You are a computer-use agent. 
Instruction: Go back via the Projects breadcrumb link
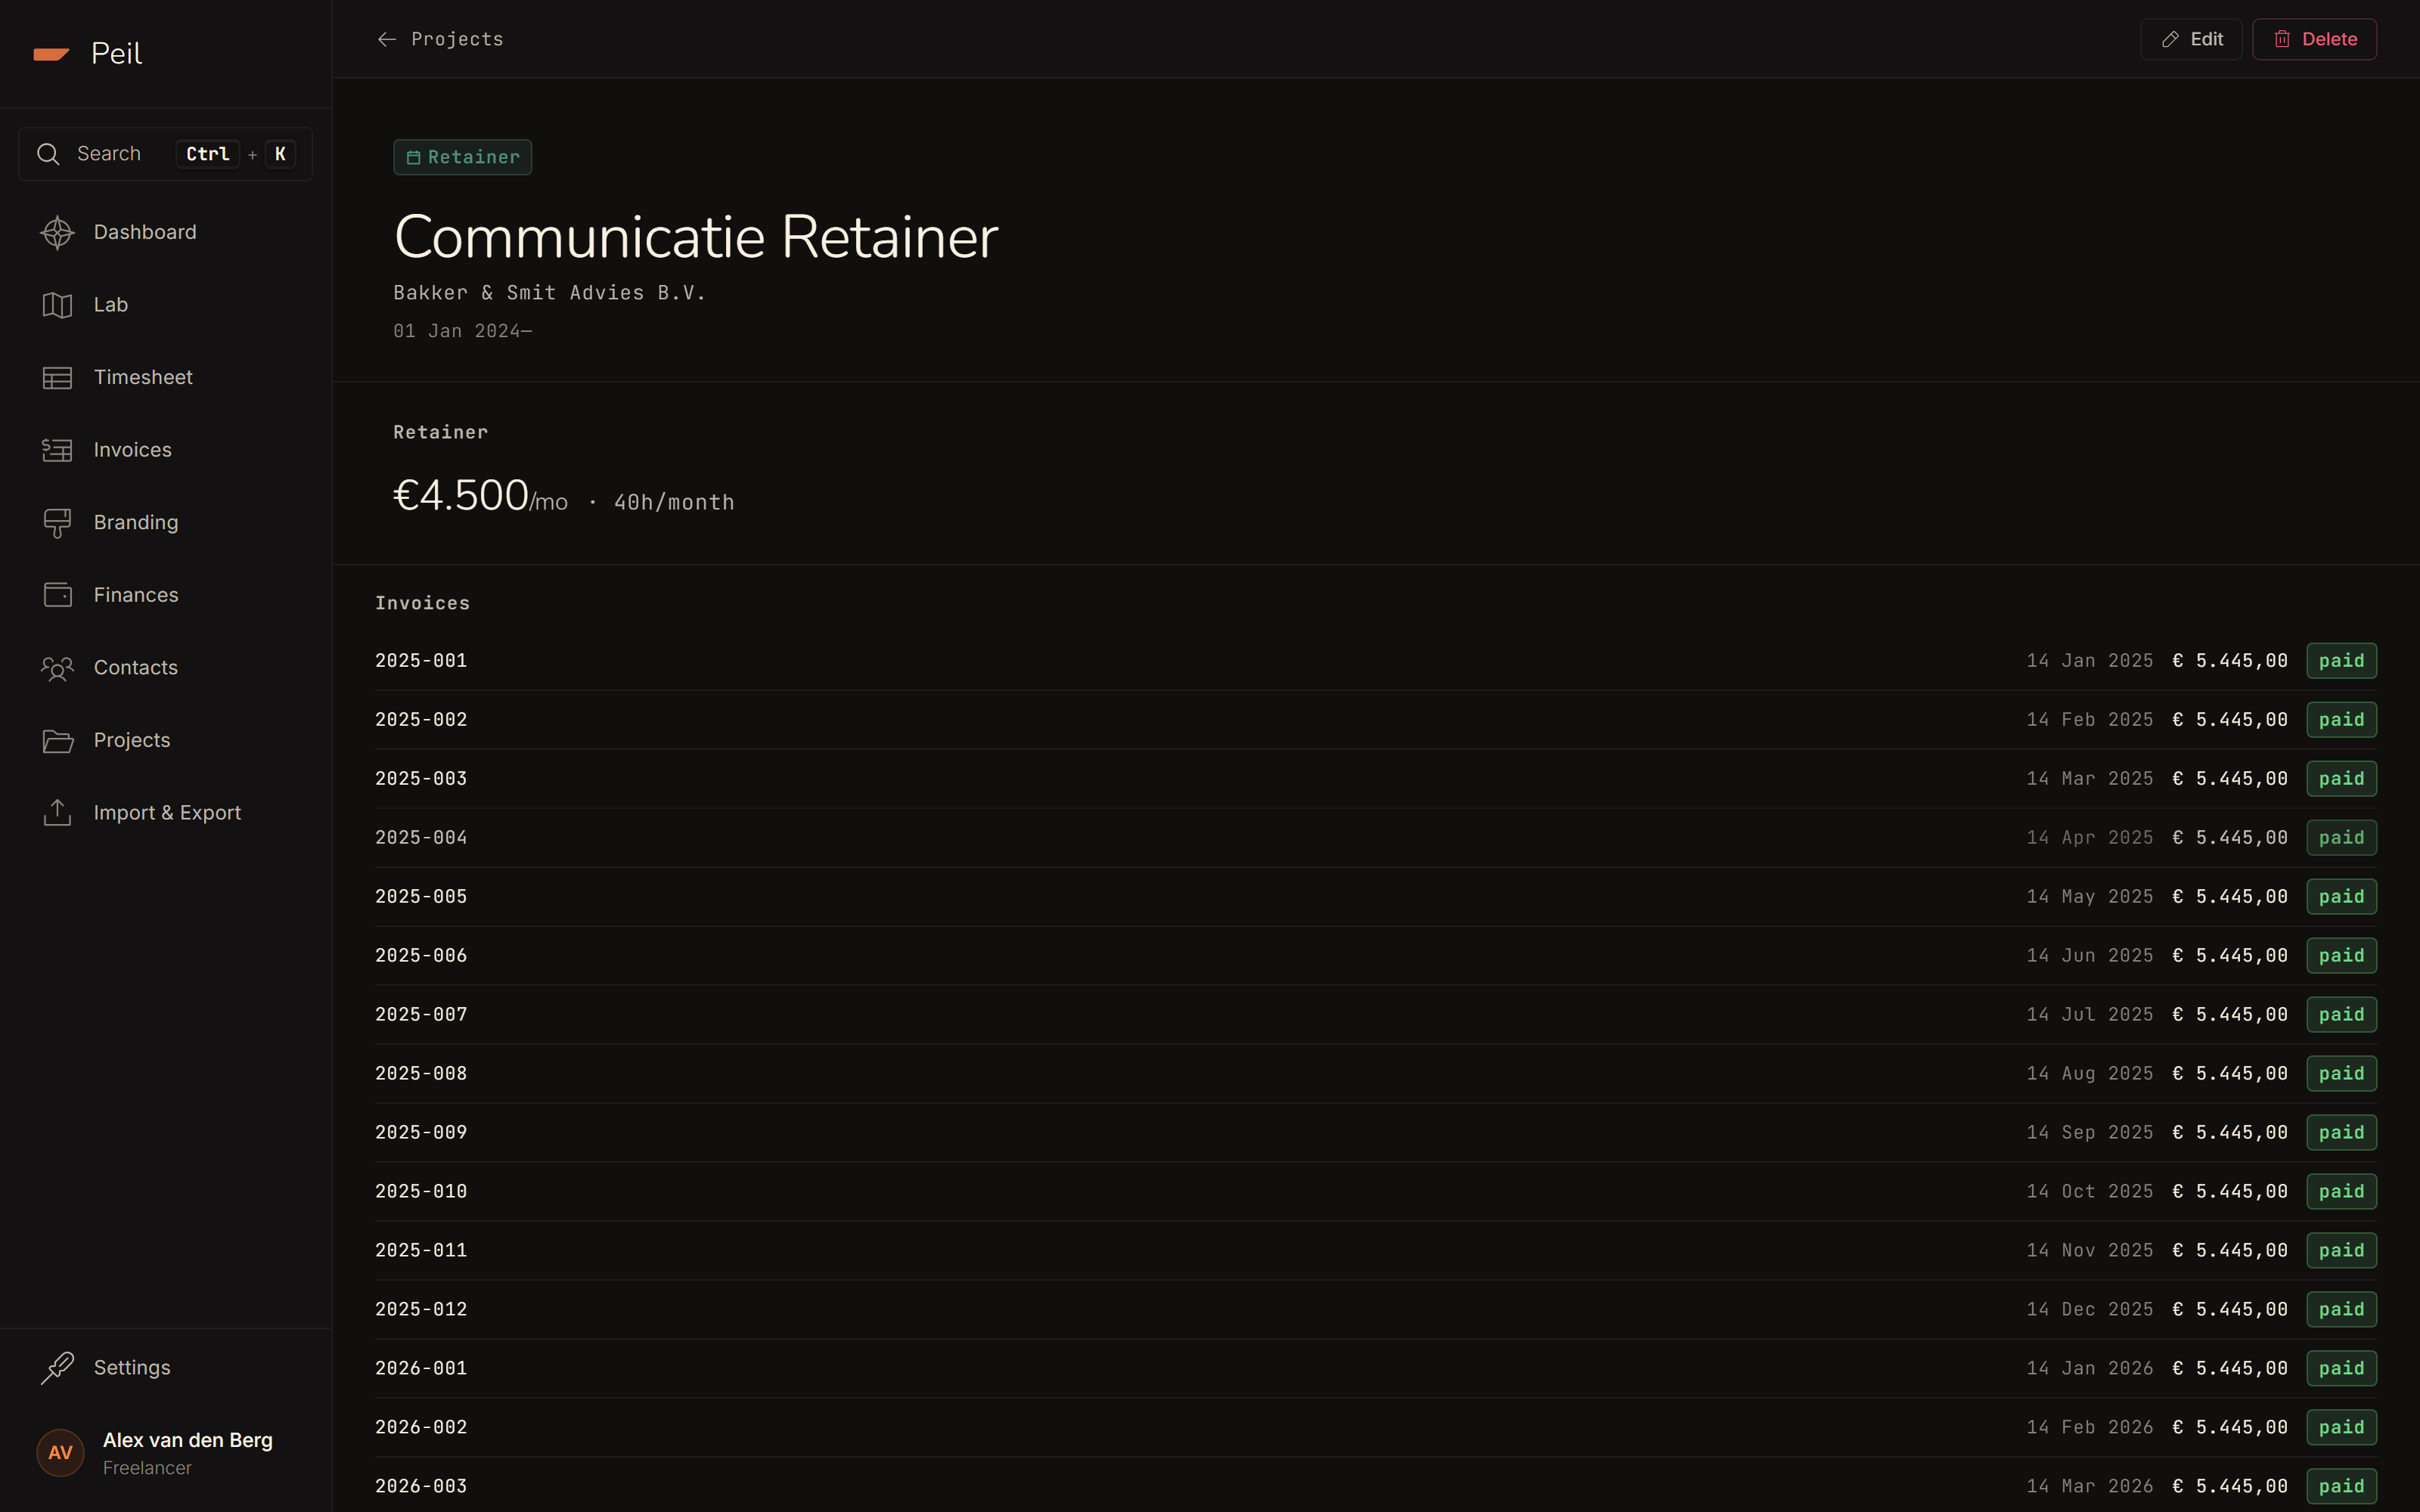click(x=457, y=39)
